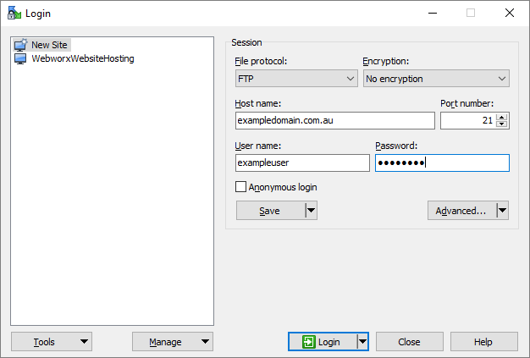Click the Password field

click(442, 162)
